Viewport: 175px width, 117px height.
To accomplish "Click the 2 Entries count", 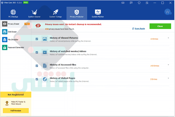I will point(154,79).
